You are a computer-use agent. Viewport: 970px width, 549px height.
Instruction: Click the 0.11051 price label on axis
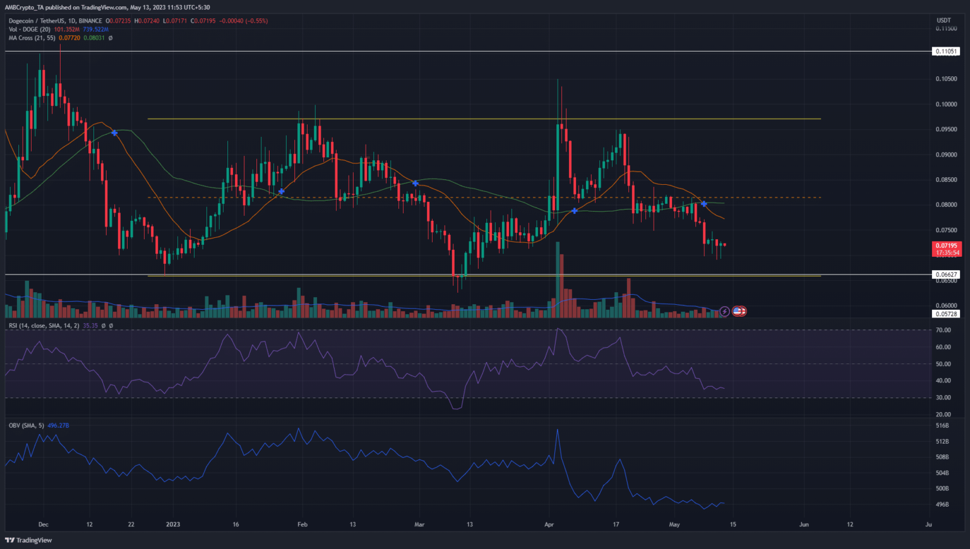(945, 51)
